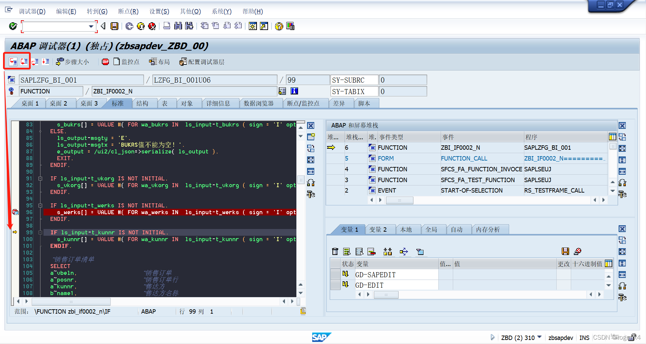Click the FUNCTION_CALL link in stack list

click(464, 159)
